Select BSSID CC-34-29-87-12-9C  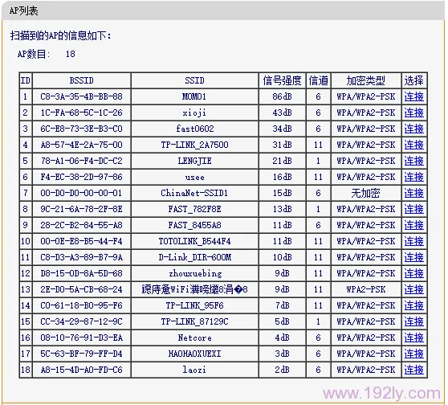(x=81, y=321)
